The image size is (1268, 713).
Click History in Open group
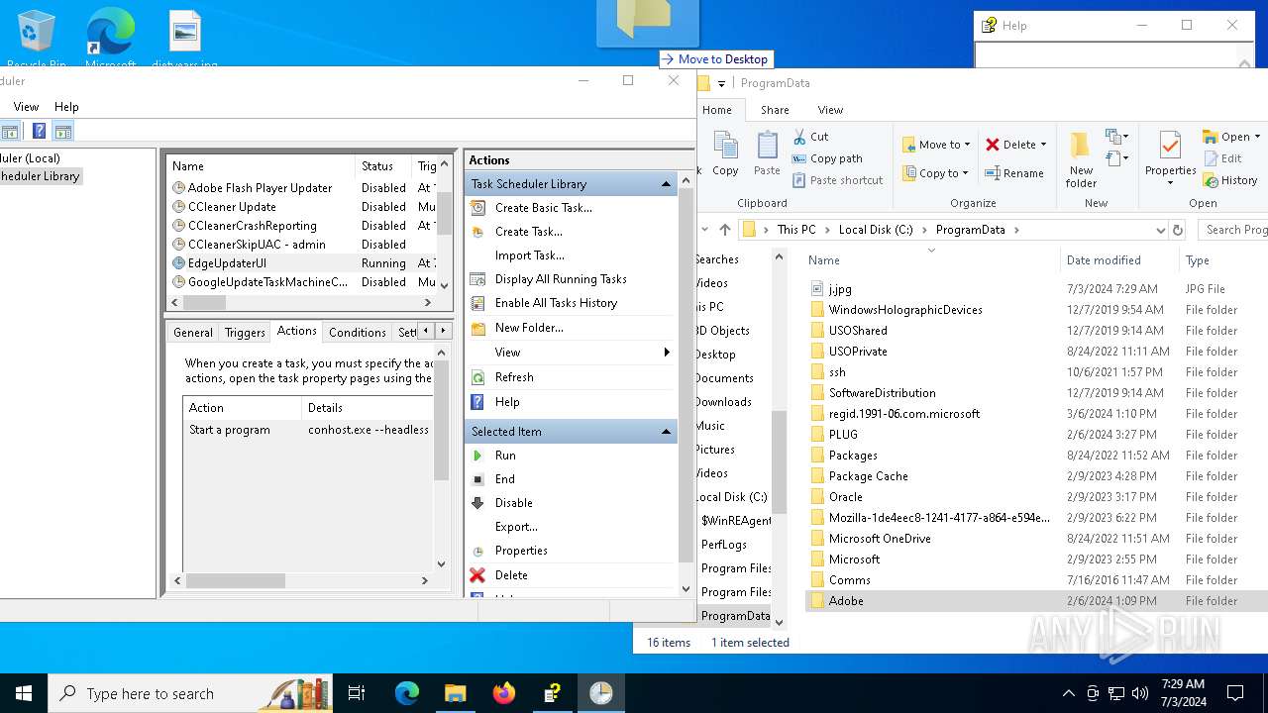tap(1230, 180)
